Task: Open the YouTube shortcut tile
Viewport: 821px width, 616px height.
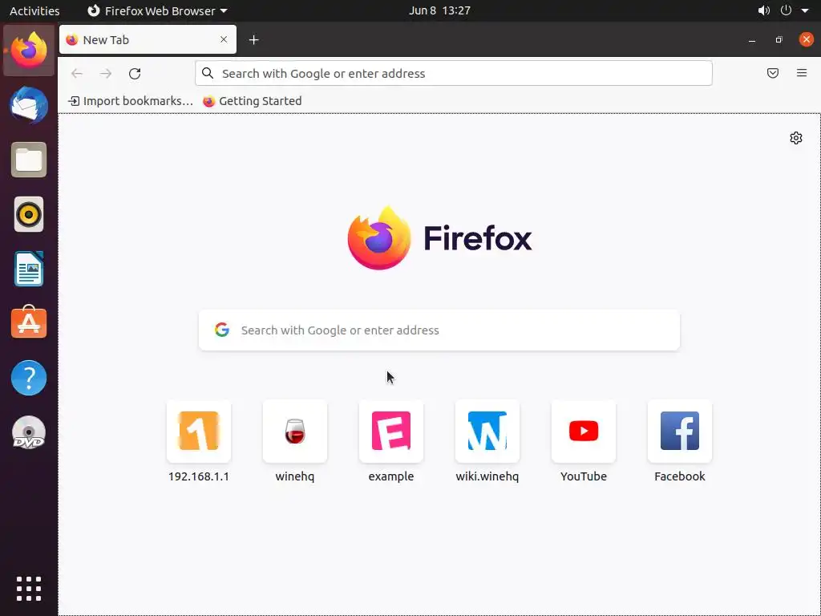Action: (584, 441)
